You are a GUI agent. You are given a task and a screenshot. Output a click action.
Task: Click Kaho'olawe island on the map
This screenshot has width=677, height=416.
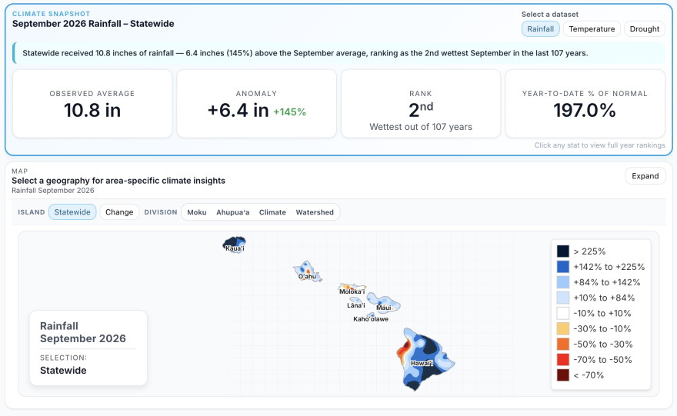pyautogui.click(x=371, y=315)
